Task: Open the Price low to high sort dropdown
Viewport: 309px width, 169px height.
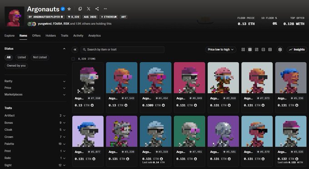Action: 220,50
